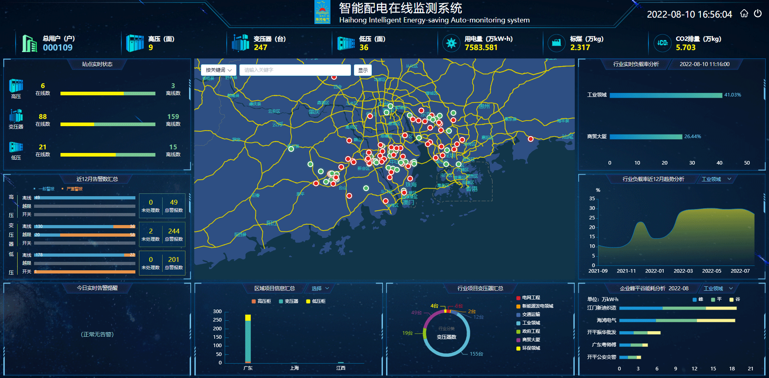Toggle the 高压柜 legend series

pyautogui.click(x=261, y=301)
